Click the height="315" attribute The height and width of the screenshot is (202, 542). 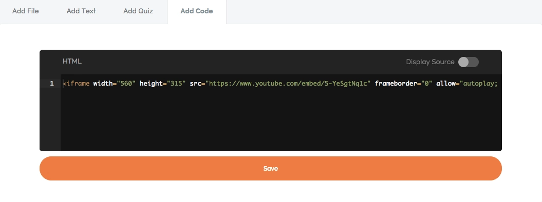tap(163, 84)
